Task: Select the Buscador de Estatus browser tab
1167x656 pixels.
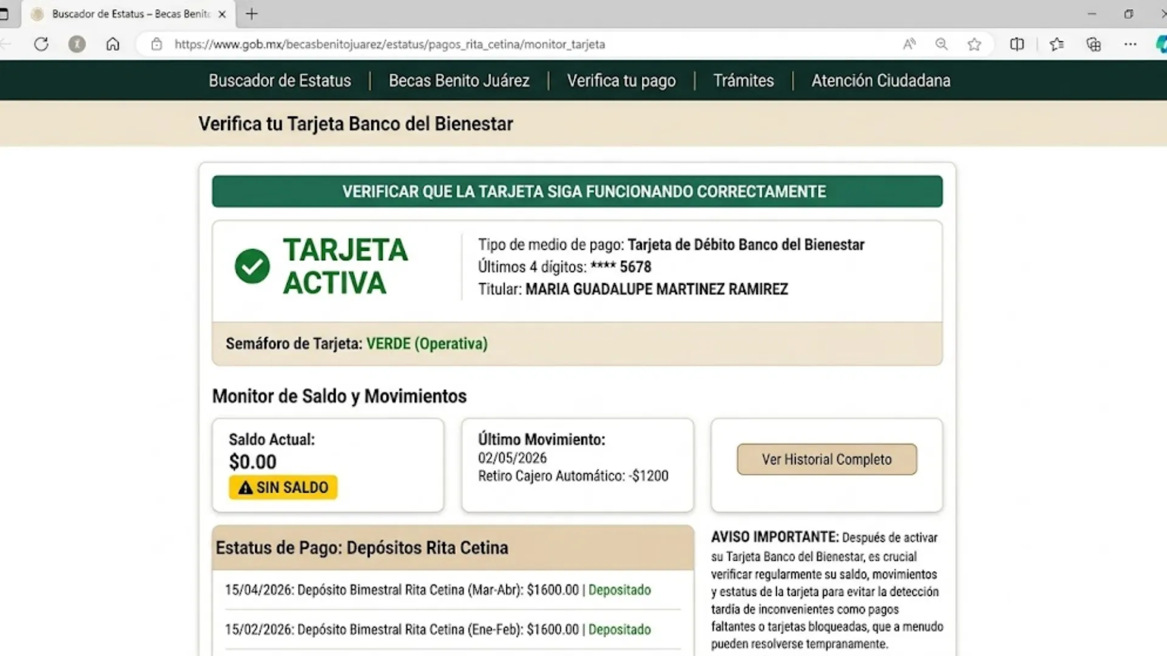Action: click(x=128, y=14)
